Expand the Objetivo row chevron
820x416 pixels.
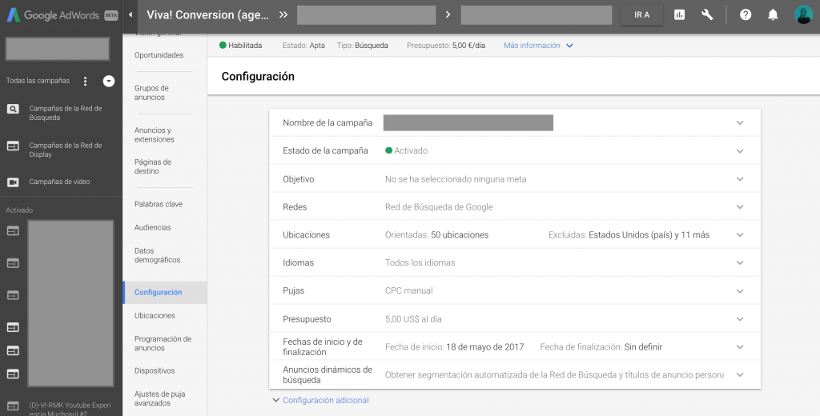coord(740,179)
